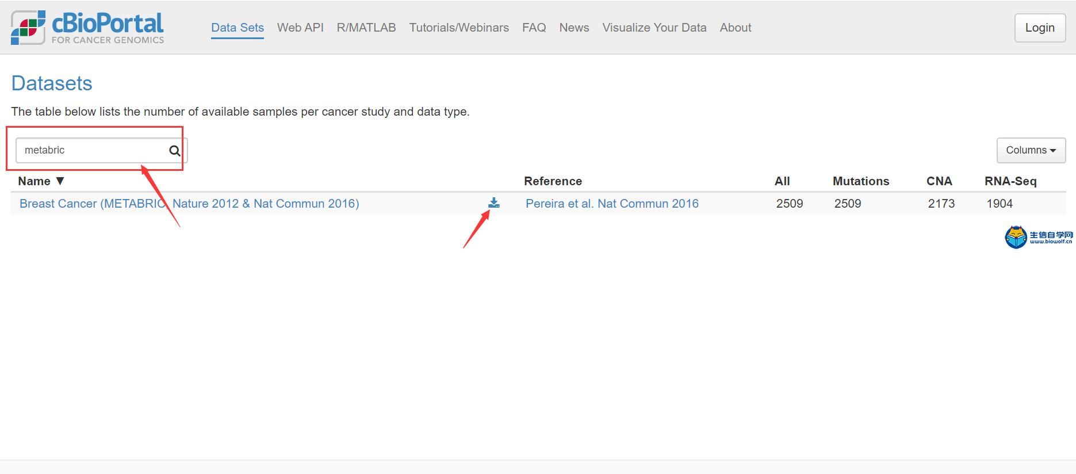Screen dimensions: 1076x474
Task: Open Visualize Your Data
Action: coord(654,28)
